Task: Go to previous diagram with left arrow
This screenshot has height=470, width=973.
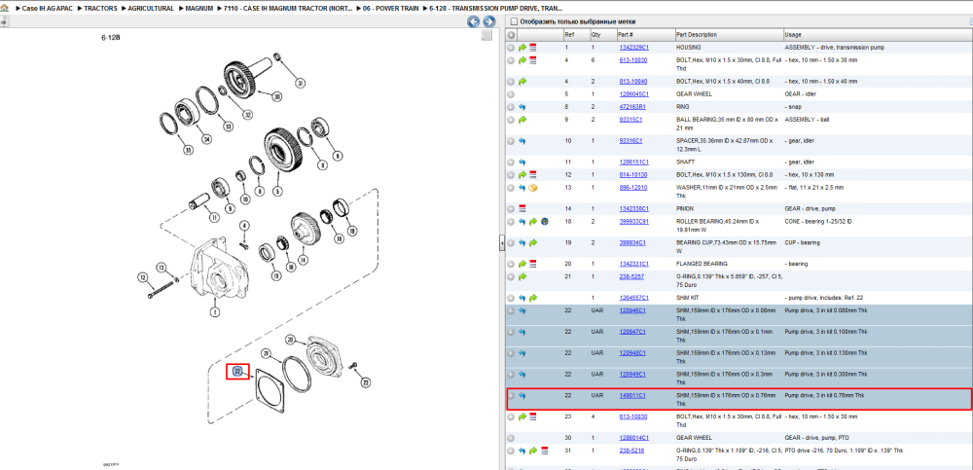Action: [474, 21]
